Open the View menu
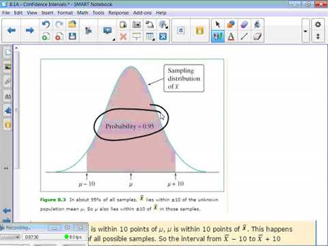The width and height of the screenshot is (328, 246). coord(32,13)
